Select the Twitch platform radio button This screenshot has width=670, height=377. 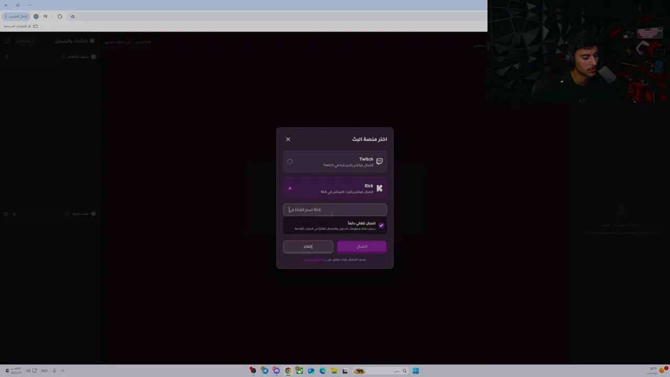pyautogui.click(x=290, y=161)
